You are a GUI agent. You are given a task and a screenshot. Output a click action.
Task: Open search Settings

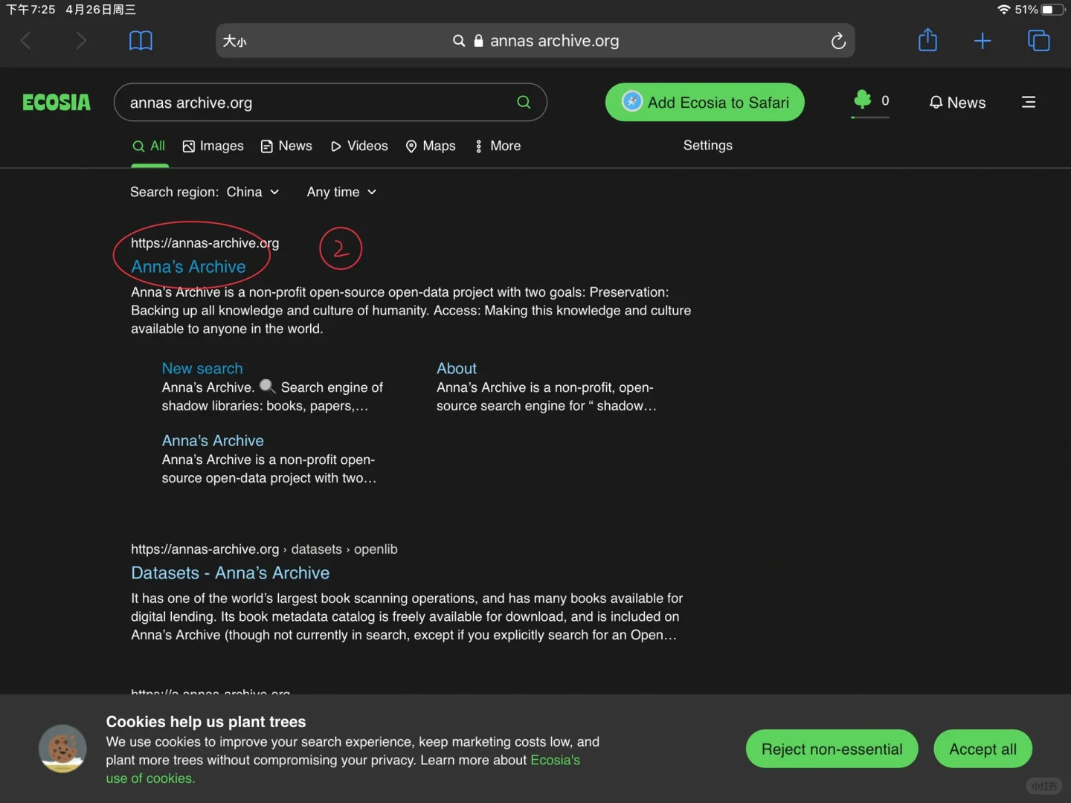click(708, 145)
